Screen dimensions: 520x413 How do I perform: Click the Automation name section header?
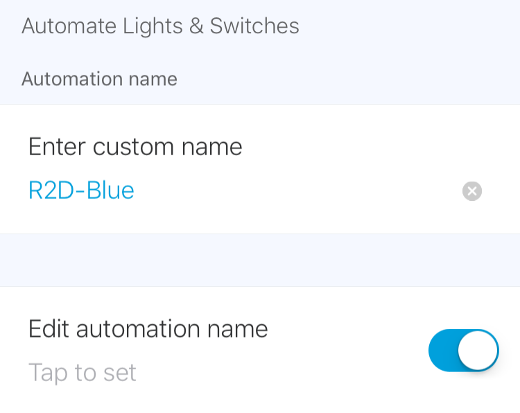pyautogui.click(x=99, y=79)
